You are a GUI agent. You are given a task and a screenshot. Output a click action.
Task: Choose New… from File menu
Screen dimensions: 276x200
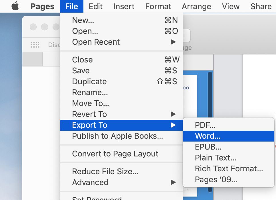[x=121, y=20]
